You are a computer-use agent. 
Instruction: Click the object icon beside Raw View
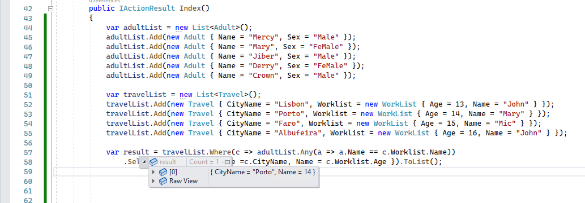[x=163, y=181]
